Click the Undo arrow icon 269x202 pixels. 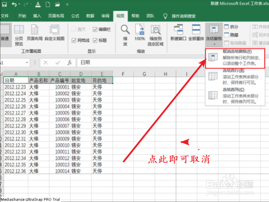(x=14, y=4)
